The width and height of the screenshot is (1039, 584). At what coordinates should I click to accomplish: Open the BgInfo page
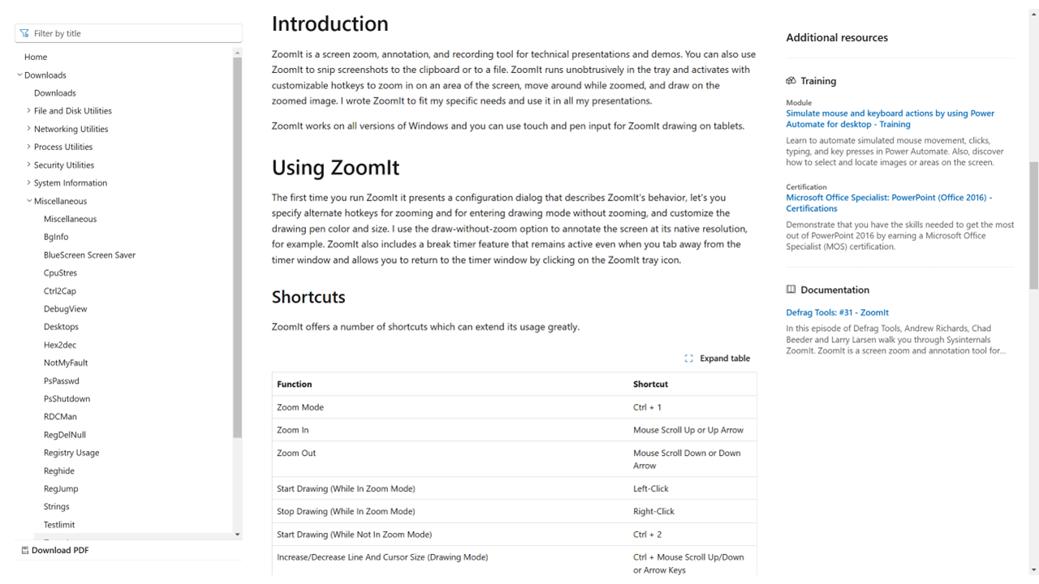pyautogui.click(x=56, y=237)
